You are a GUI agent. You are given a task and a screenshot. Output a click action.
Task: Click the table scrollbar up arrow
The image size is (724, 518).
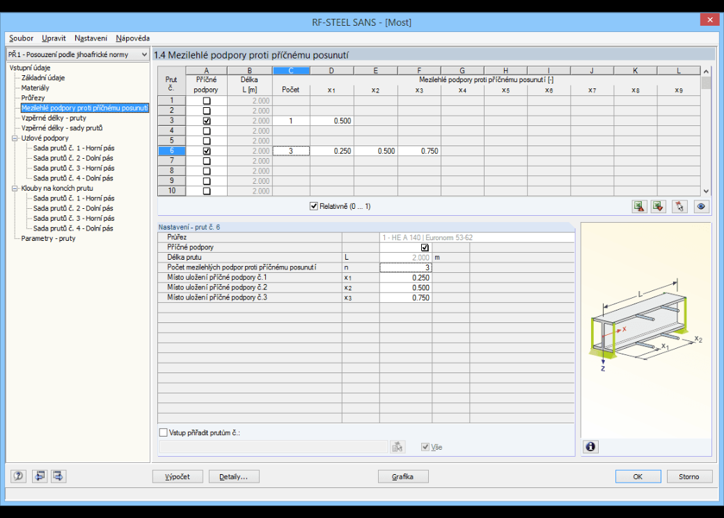pos(706,71)
